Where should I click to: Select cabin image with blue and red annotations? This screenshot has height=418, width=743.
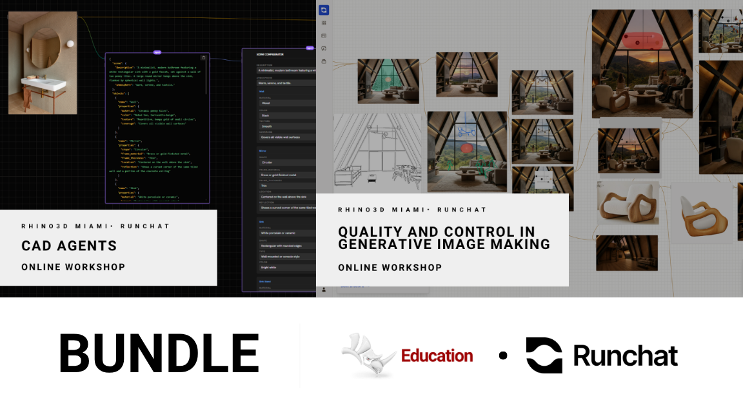point(467,152)
